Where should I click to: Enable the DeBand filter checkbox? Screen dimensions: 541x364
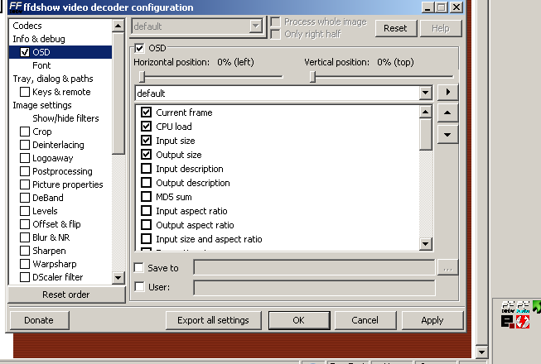pos(25,198)
